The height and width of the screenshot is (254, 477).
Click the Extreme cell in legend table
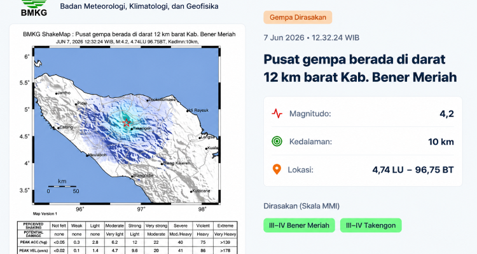pos(225,226)
